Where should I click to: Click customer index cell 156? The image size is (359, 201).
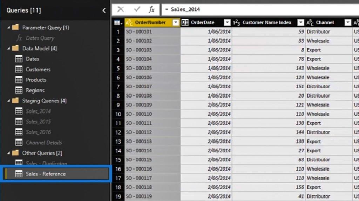pyautogui.click(x=269, y=187)
